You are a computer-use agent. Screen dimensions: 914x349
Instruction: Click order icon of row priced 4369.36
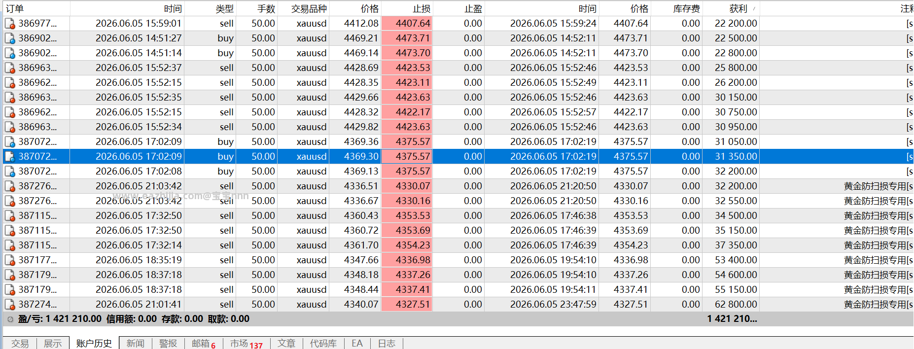(10, 142)
